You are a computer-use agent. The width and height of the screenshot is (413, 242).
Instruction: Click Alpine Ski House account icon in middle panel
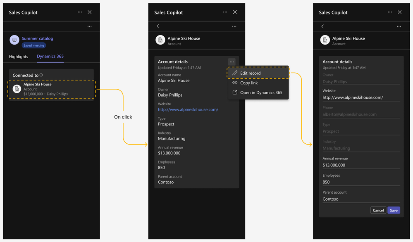160,40
